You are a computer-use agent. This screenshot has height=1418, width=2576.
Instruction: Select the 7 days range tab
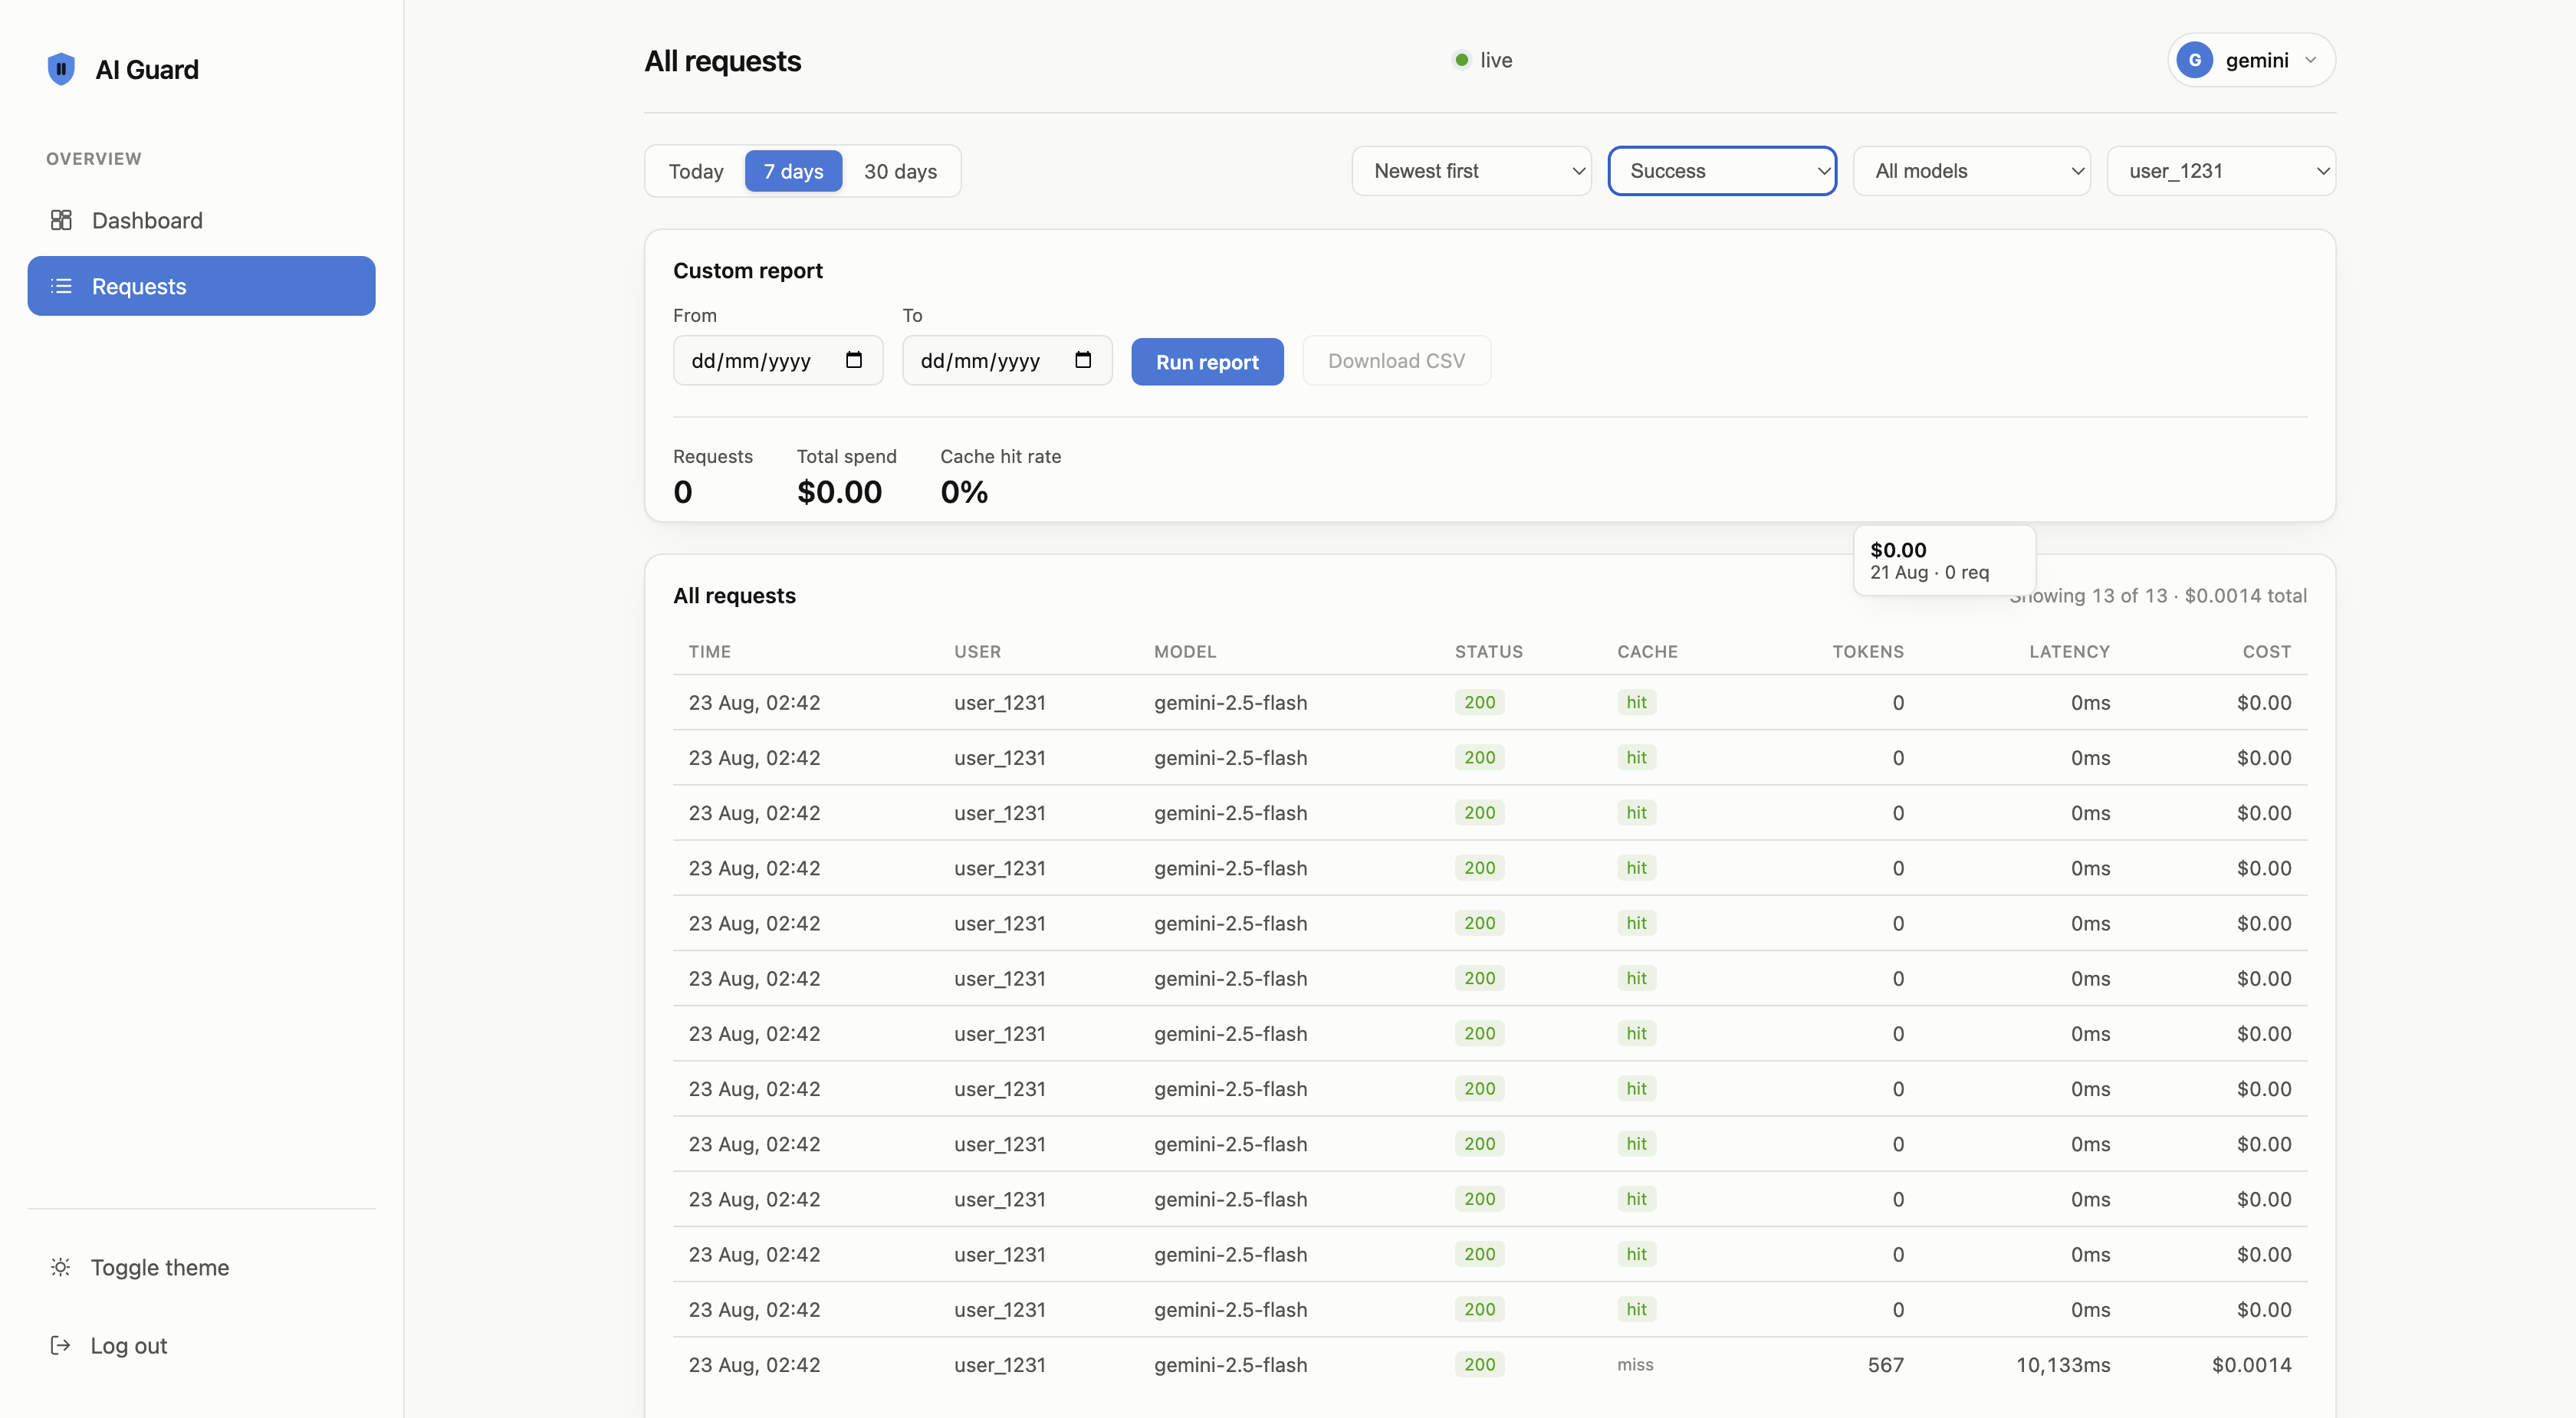tap(794, 171)
